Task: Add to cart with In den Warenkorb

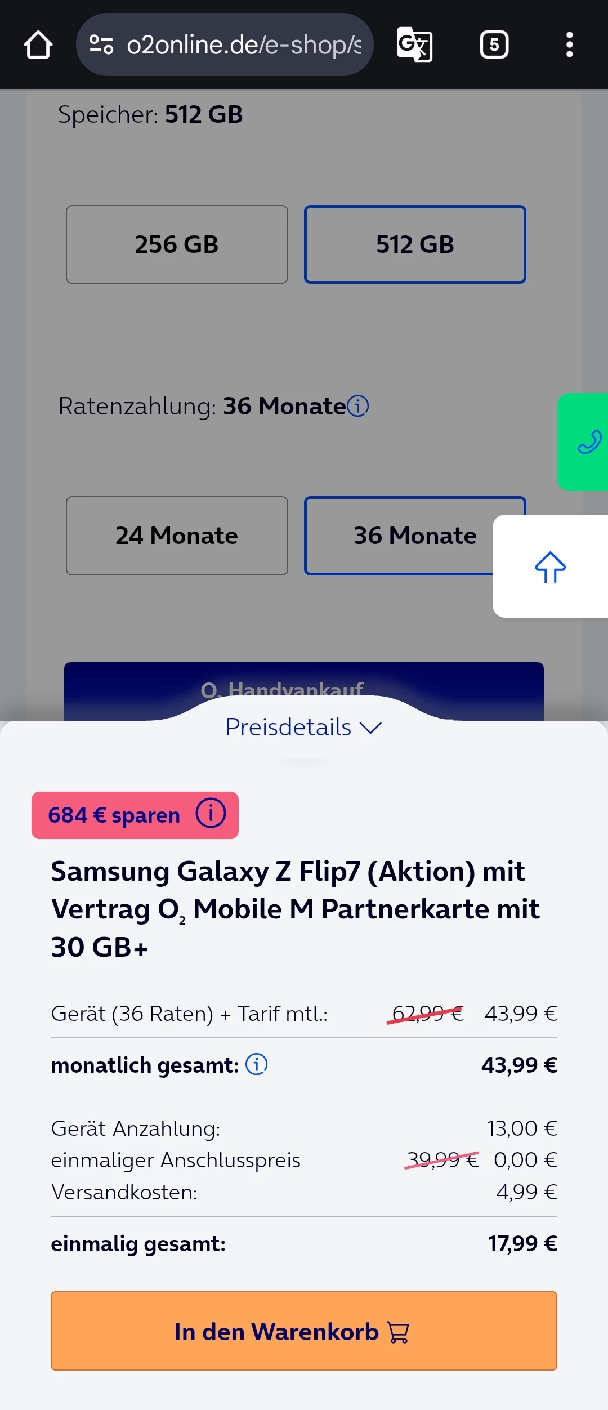Action: (x=304, y=1331)
